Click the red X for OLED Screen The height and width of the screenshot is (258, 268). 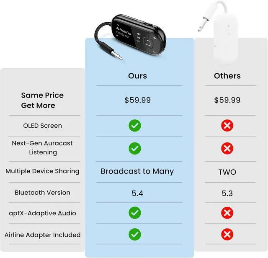coord(227,125)
